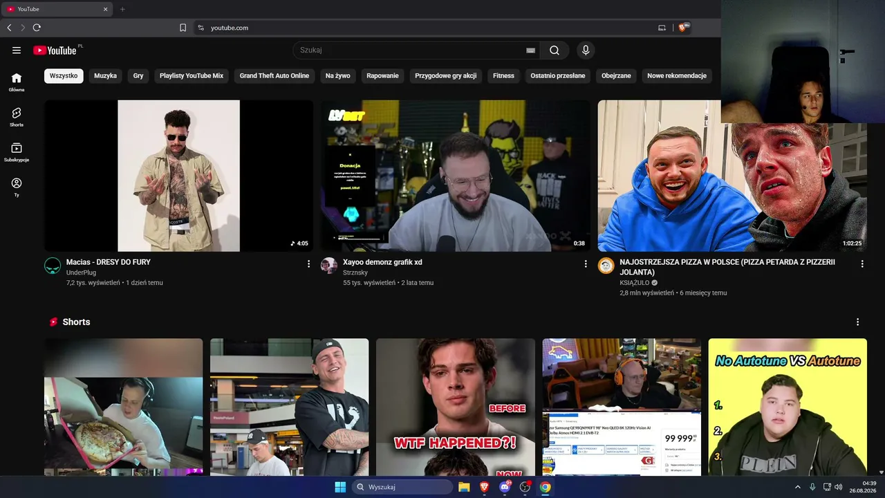Viewport: 885px width, 498px height.
Task: Play the Macias DRESY DO FURY thumbnail
Action: [x=178, y=176]
